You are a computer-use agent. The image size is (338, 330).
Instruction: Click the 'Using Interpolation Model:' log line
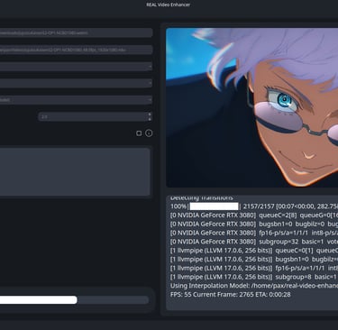[x=254, y=286]
